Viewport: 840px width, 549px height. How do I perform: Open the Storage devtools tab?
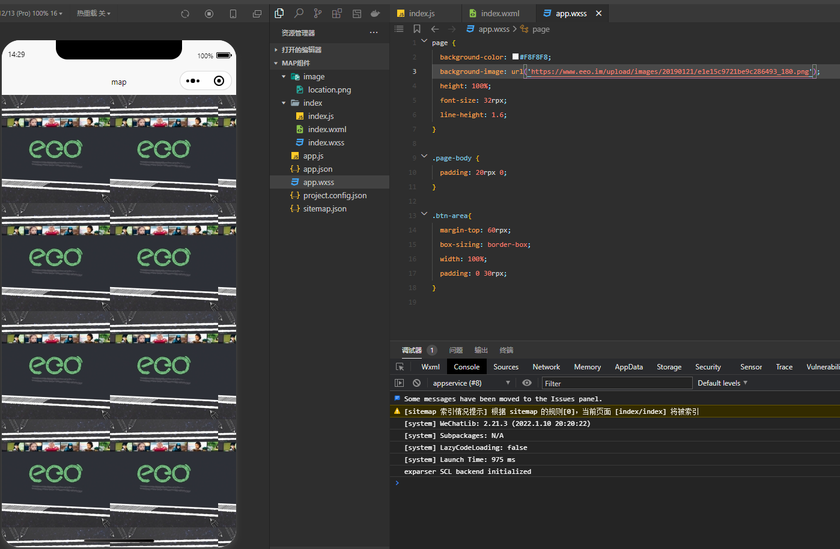point(669,367)
